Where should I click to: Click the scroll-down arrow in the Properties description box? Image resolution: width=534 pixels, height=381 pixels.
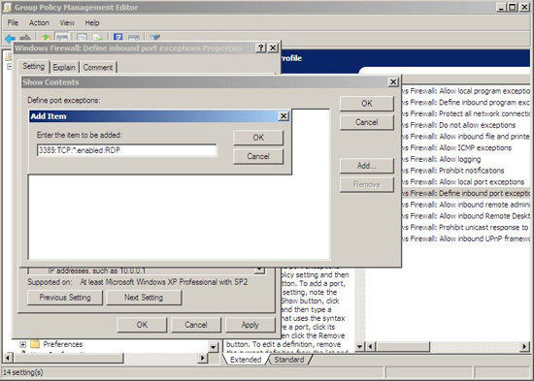pos(259,270)
